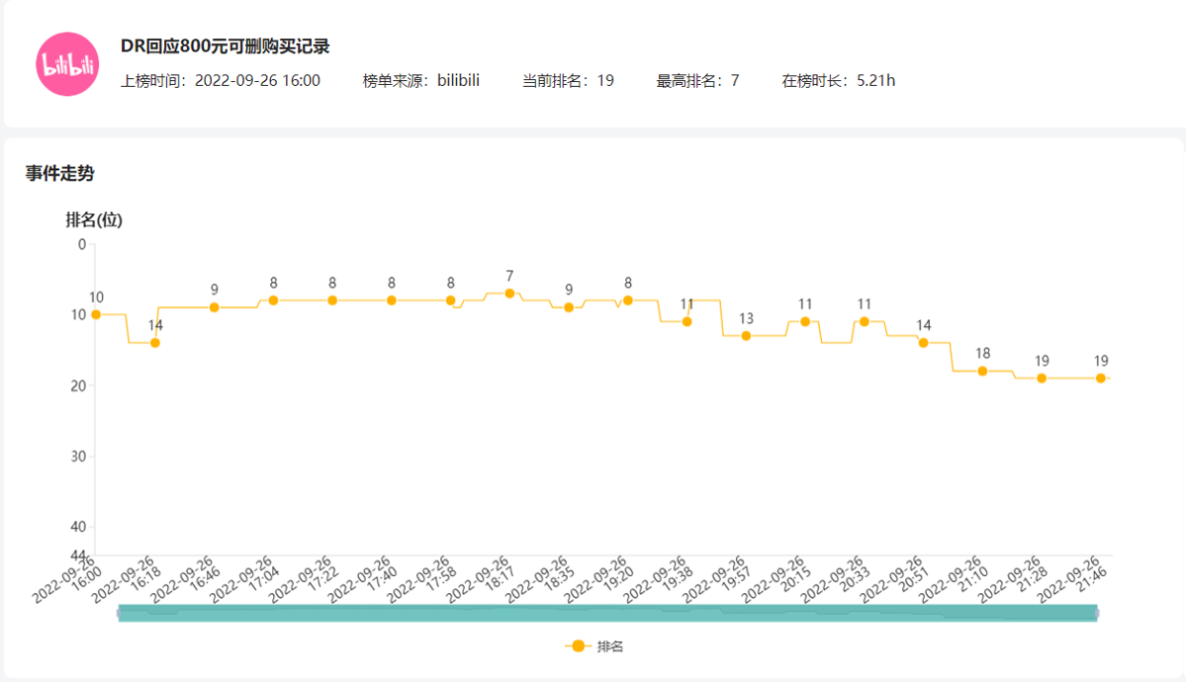Click the title DR回应800元可删购买记录
1186x682 pixels.
pos(225,46)
